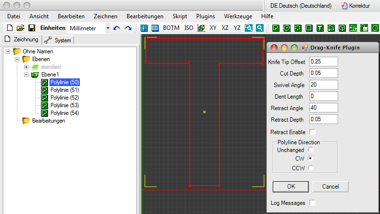Collapse the Ebenen tree node

pos(17,59)
